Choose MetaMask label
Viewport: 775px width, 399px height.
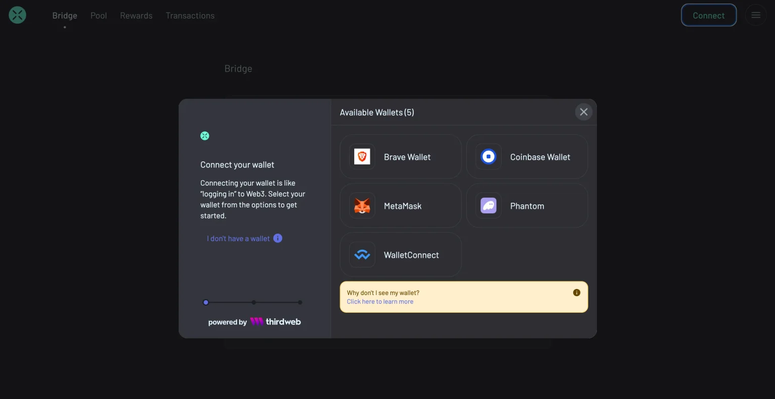(x=403, y=206)
